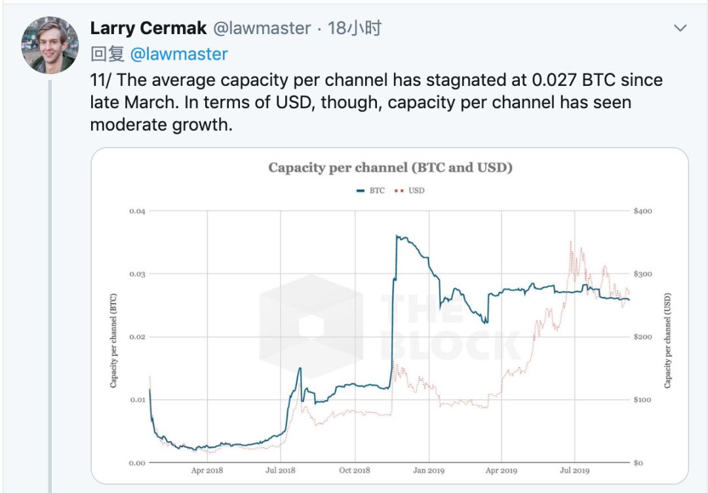
Task: Open the tweet options chevron menu
Action: pyautogui.click(x=680, y=28)
